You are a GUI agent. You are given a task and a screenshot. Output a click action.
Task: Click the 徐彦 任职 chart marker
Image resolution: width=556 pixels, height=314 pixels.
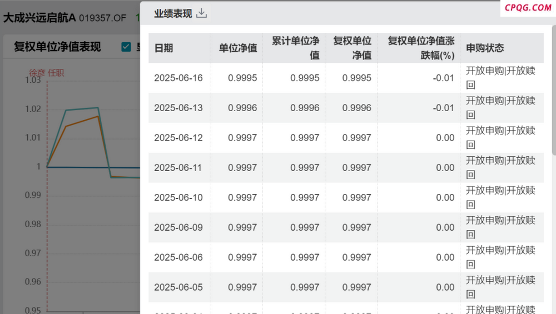(x=47, y=73)
